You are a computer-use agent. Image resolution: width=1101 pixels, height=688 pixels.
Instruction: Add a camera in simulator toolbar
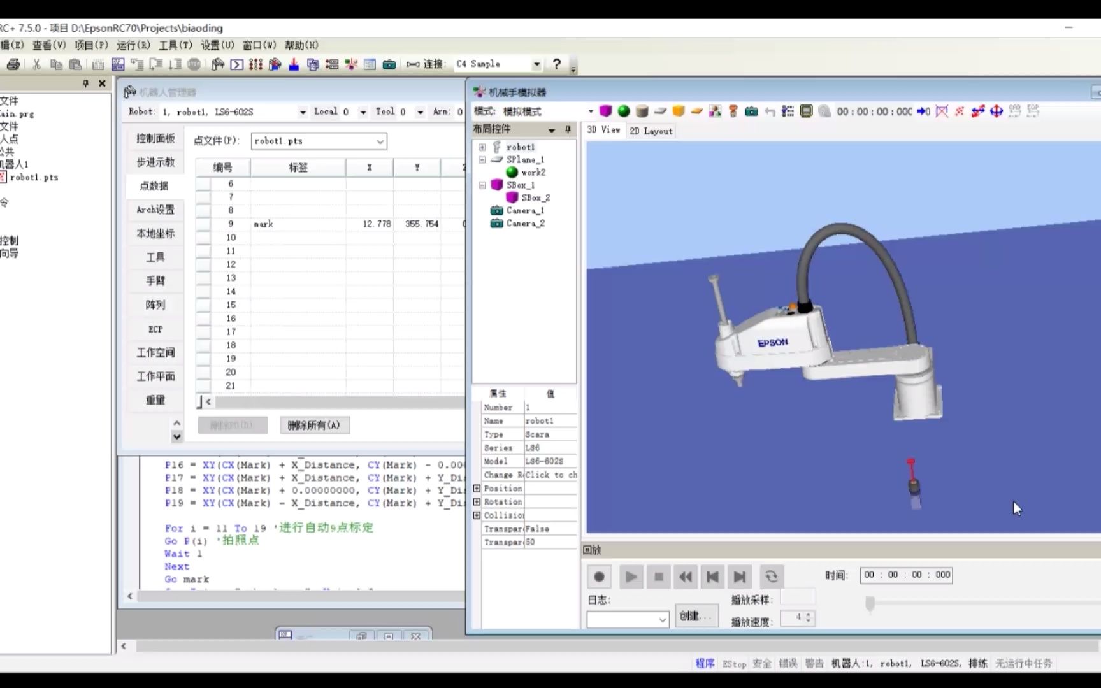click(x=752, y=111)
